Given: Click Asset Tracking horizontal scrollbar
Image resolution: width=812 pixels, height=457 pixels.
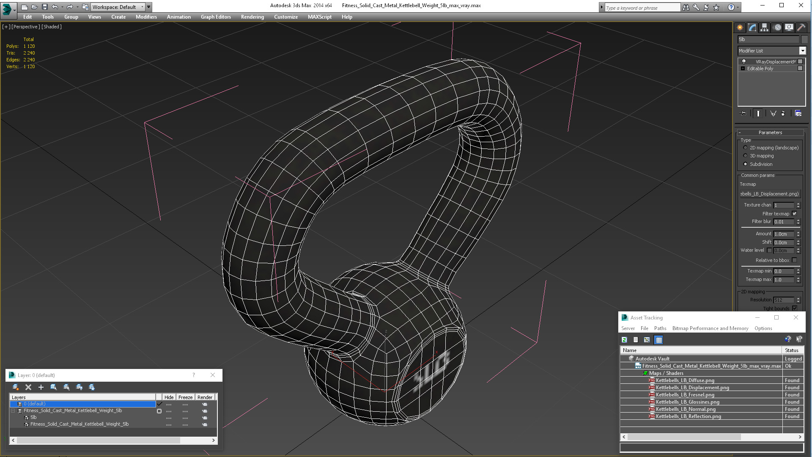Looking at the screenshot, I should 684,437.
